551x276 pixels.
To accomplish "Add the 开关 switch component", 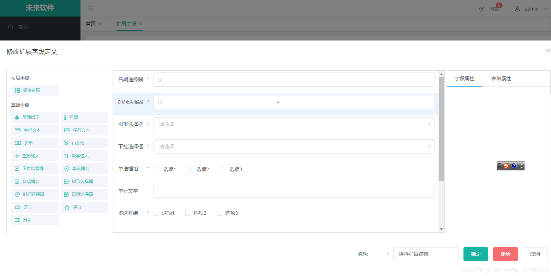I will (x=35, y=207).
